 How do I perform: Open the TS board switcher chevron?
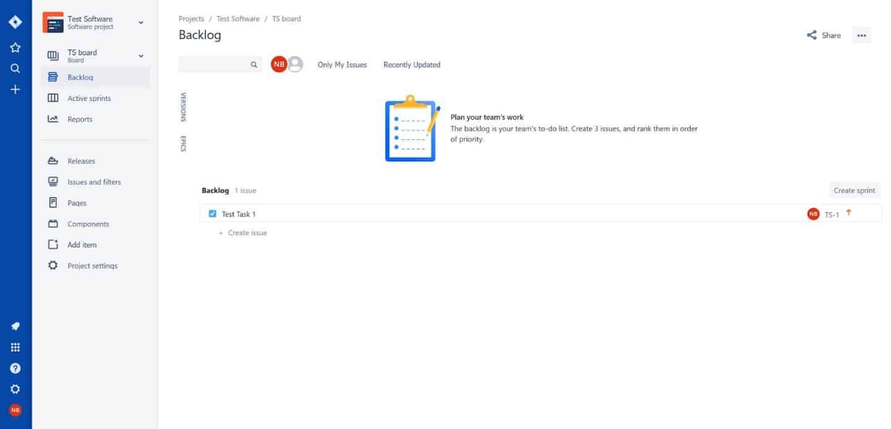click(141, 55)
